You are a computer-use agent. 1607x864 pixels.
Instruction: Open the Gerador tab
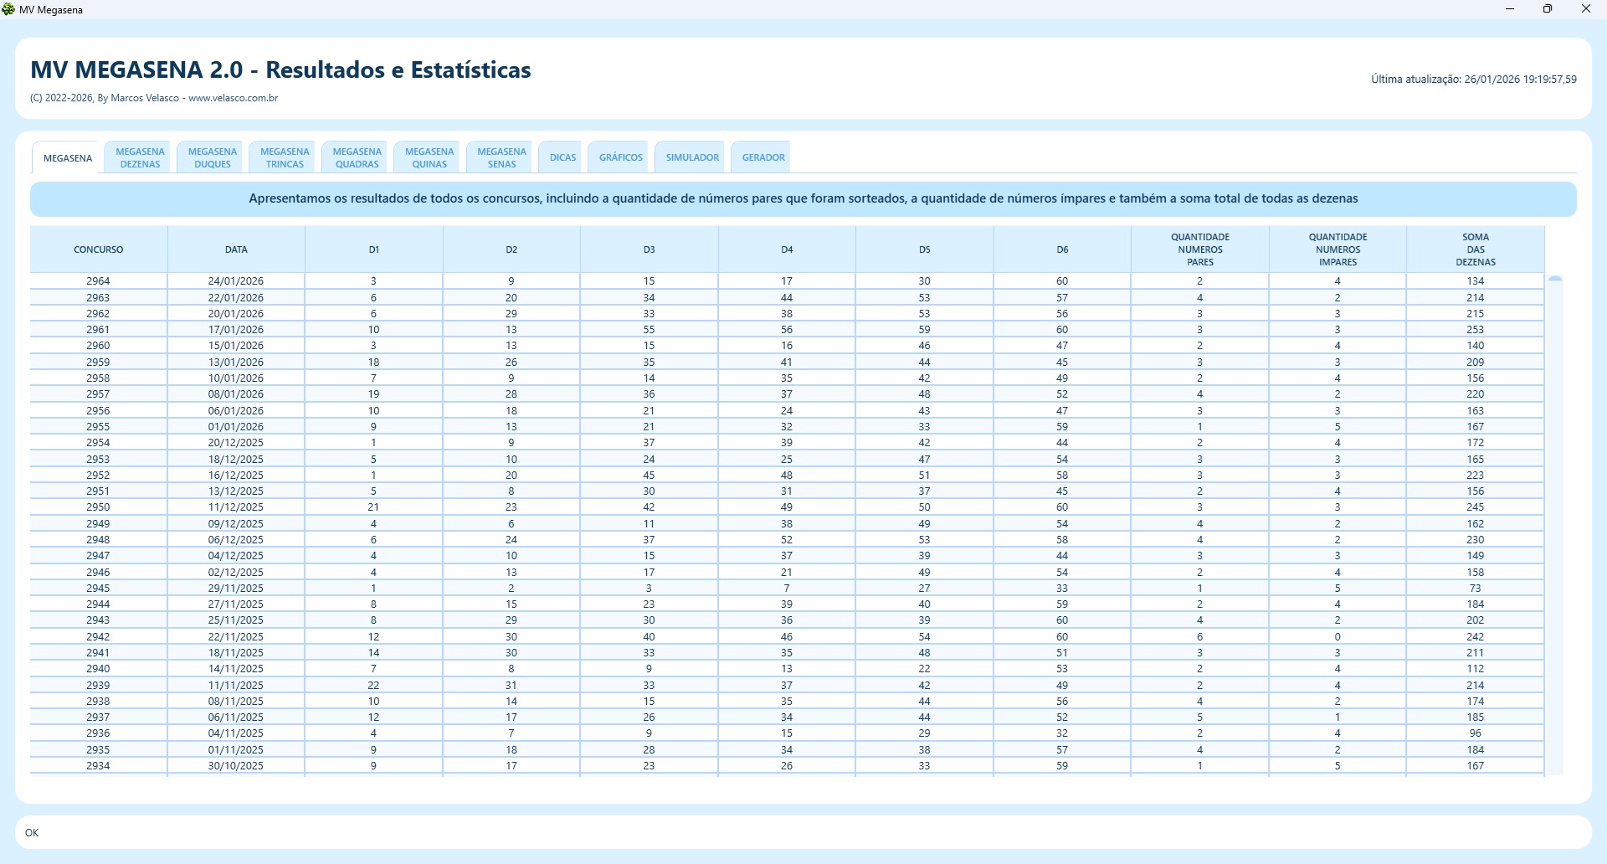click(763, 157)
